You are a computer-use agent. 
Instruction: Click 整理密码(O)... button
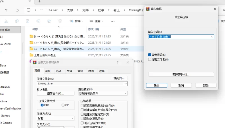(181, 75)
